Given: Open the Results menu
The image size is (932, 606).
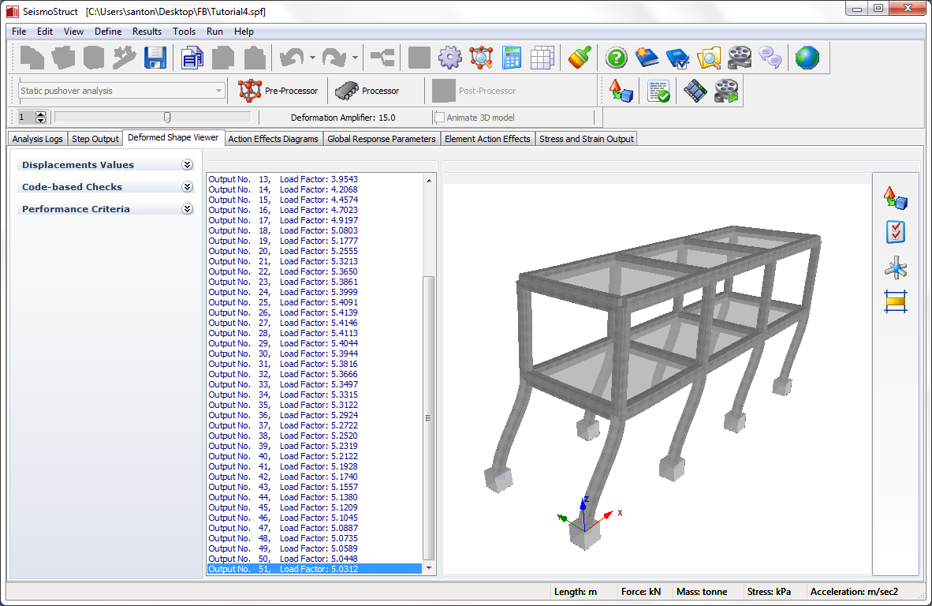Looking at the screenshot, I should (x=147, y=32).
